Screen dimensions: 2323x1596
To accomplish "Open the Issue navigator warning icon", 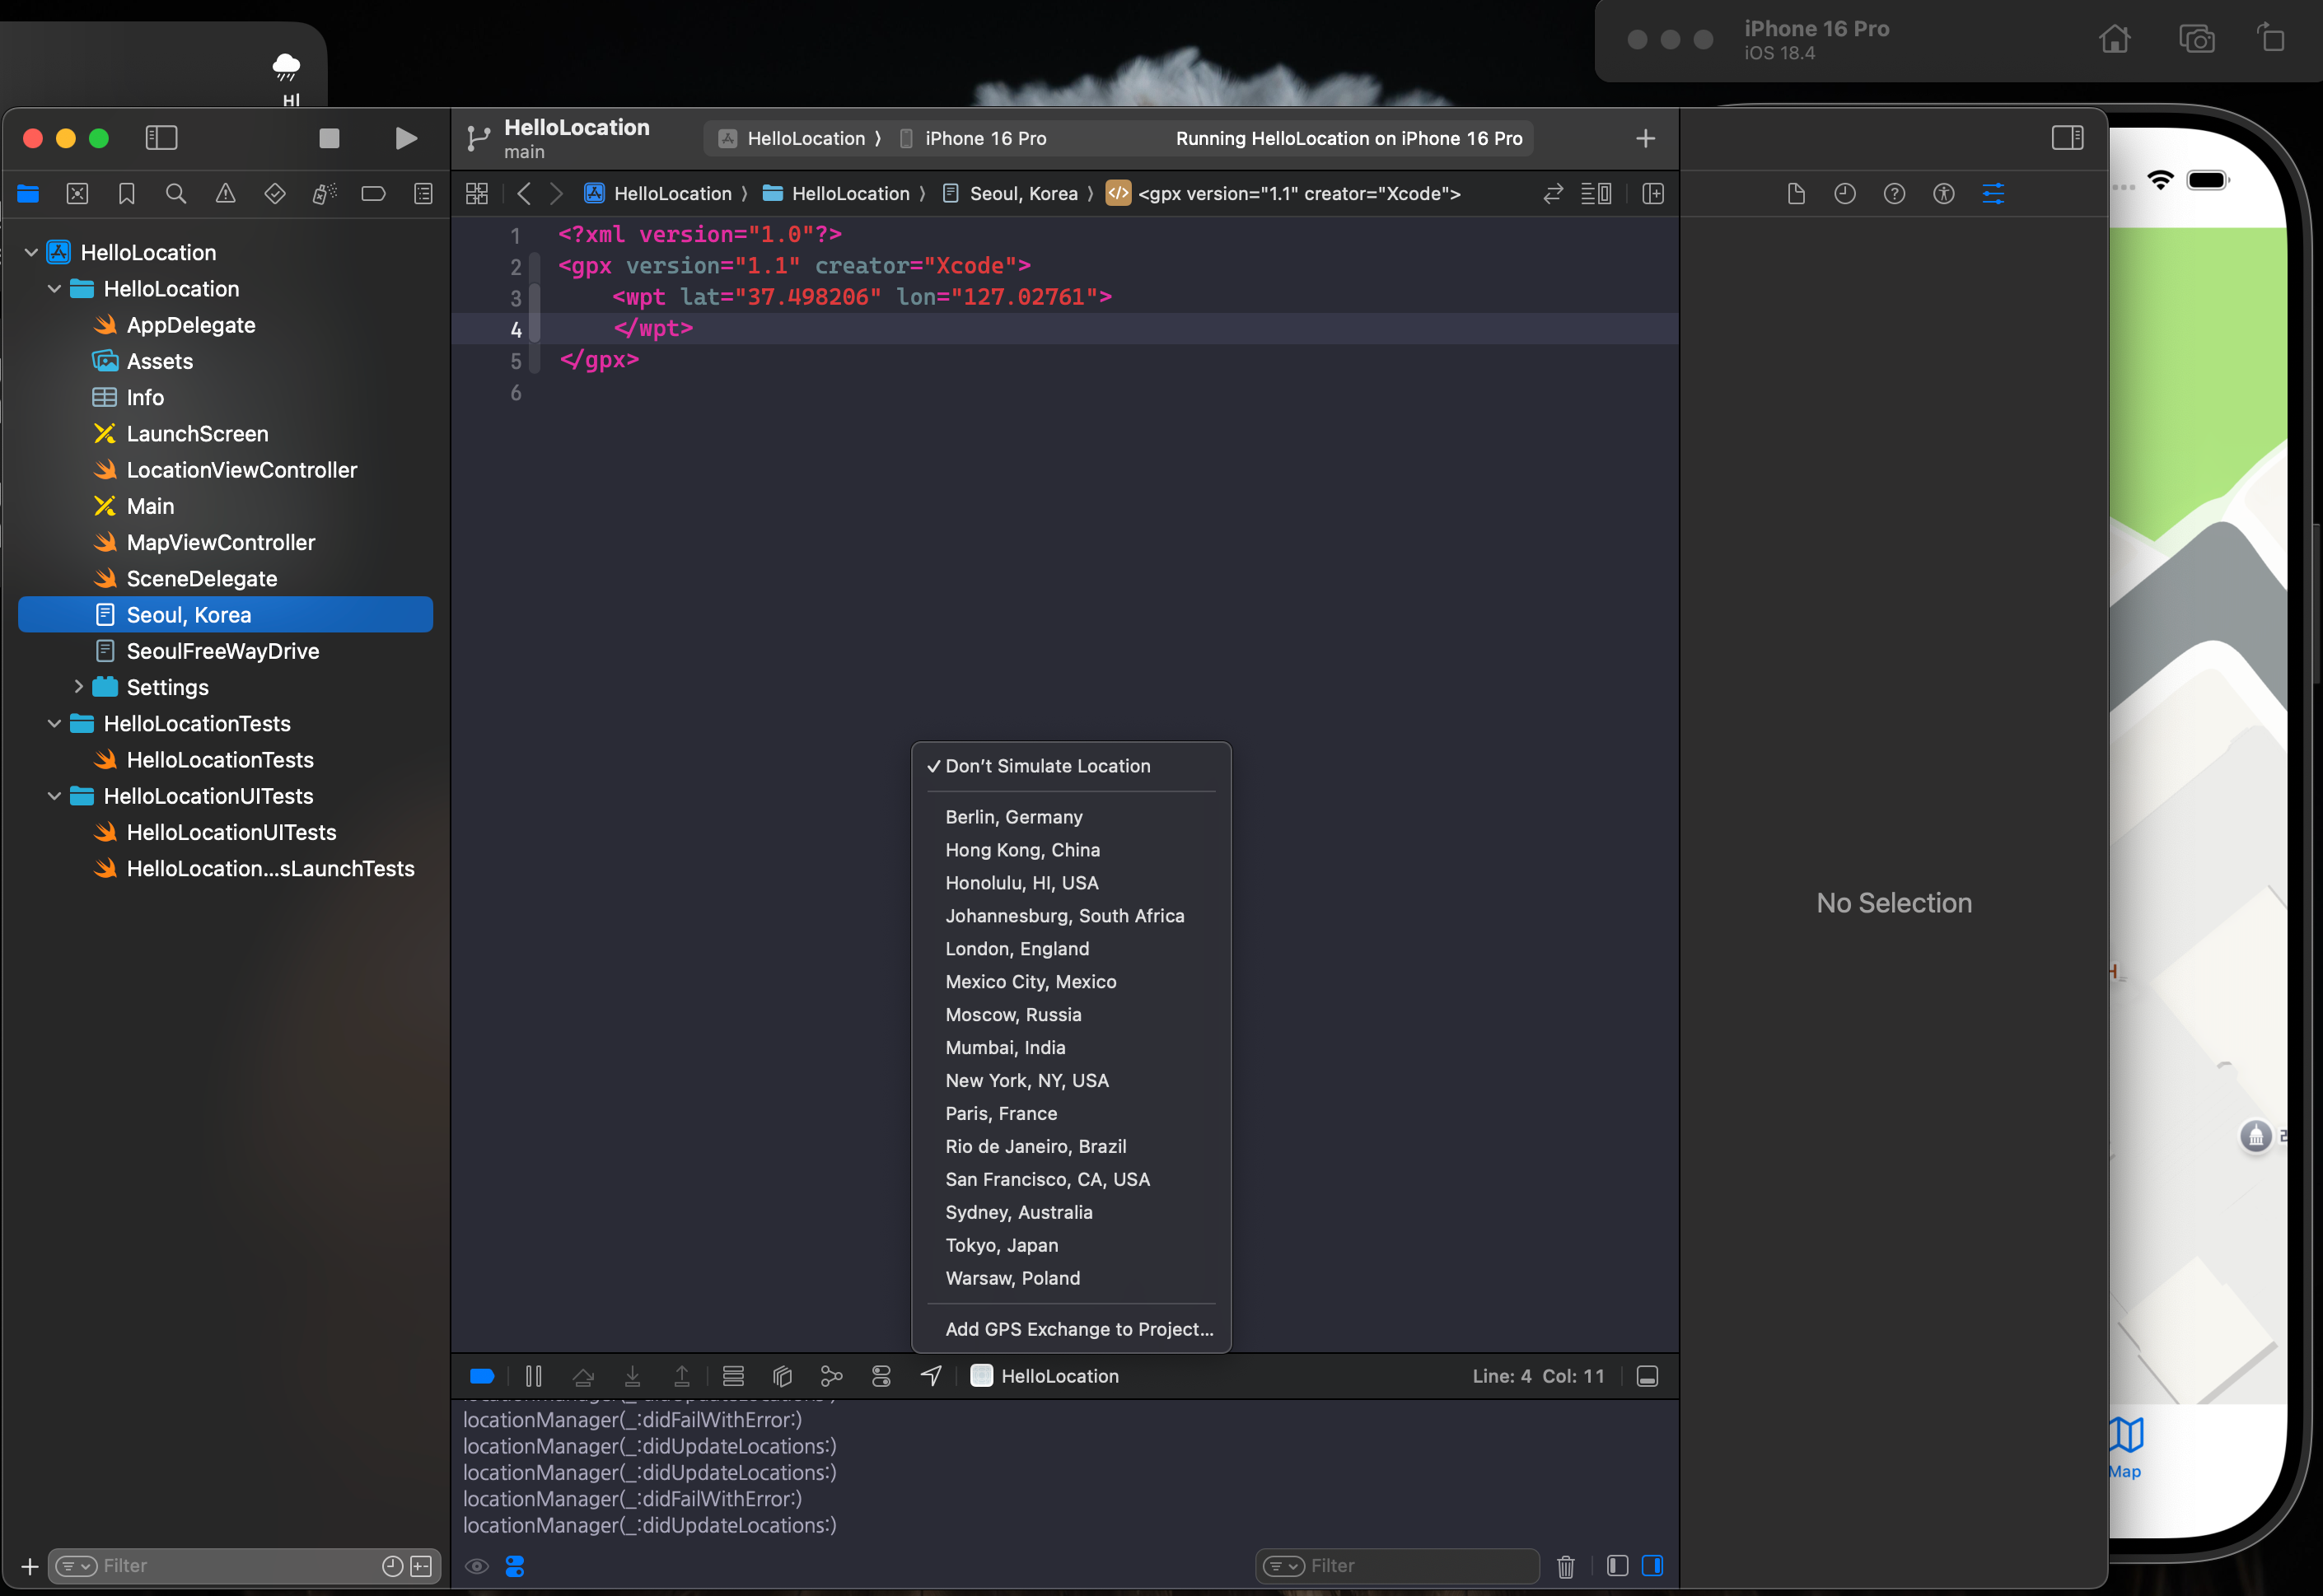I will 226,194.
